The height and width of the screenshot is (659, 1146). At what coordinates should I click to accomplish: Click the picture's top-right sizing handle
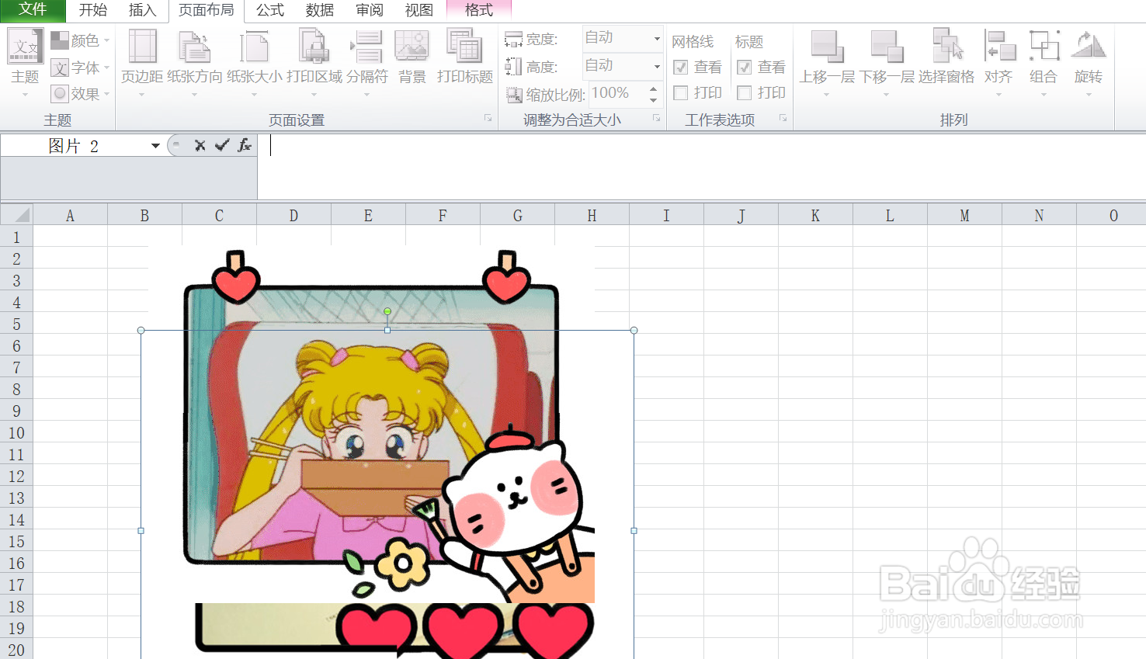point(634,330)
